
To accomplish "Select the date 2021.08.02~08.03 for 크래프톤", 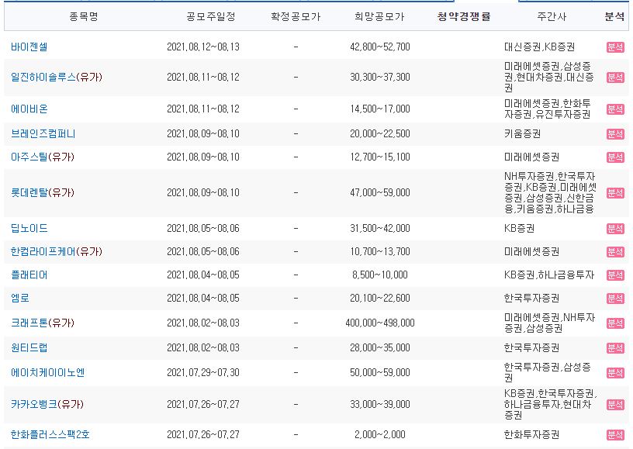I will point(203,323).
